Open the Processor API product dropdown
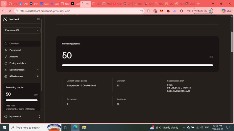The width and height of the screenshot is (234, 131). pyautogui.click(x=22, y=30)
